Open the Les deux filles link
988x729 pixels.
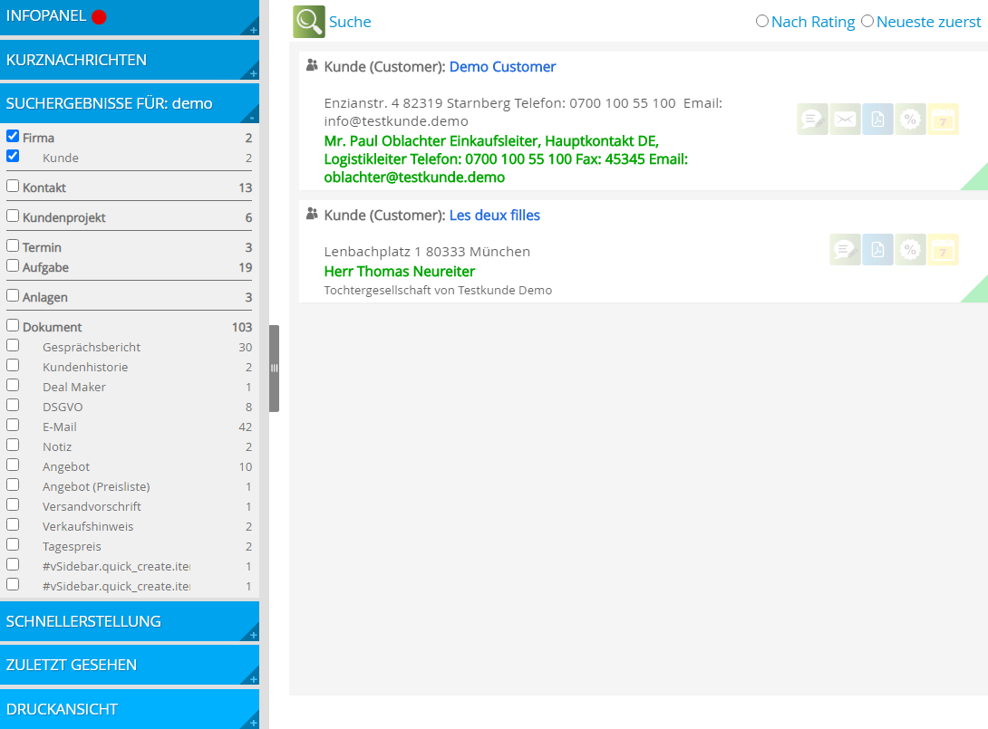[494, 216]
